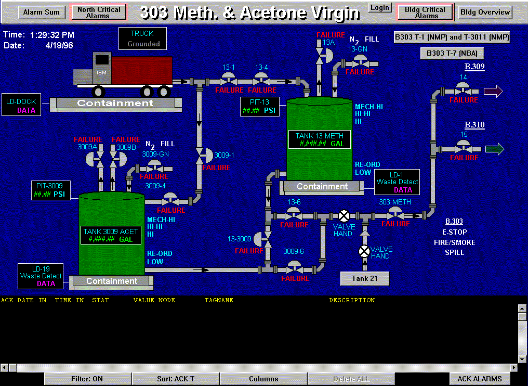528x386 pixels.
Task: Toggle the alarm Filter: ON button
Action: coord(87,379)
